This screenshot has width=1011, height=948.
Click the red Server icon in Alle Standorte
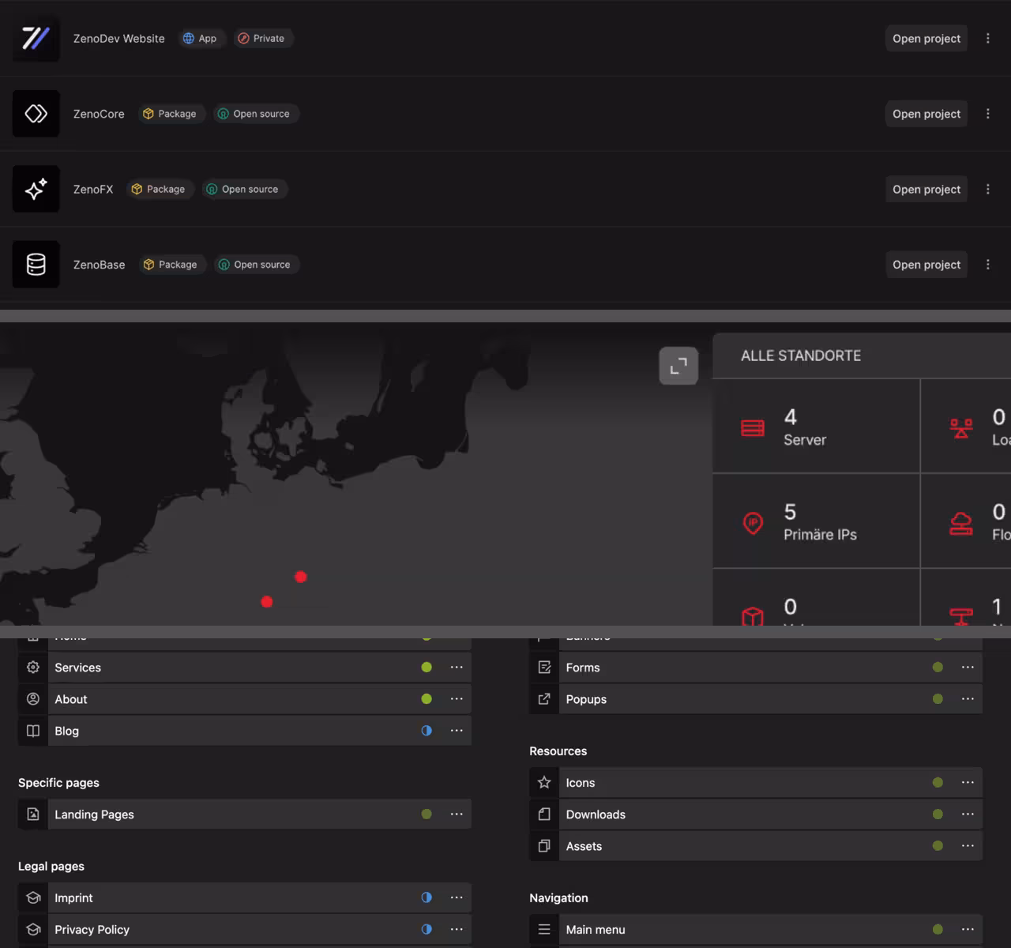click(752, 427)
